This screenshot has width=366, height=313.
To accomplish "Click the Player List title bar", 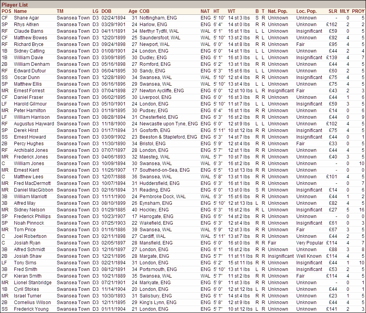I will pos(14,4).
